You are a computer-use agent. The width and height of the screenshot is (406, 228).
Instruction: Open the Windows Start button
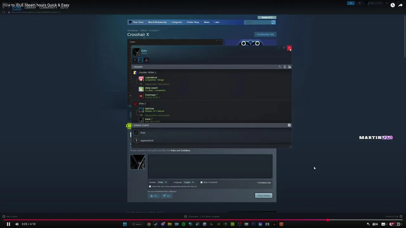click(125, 224)
